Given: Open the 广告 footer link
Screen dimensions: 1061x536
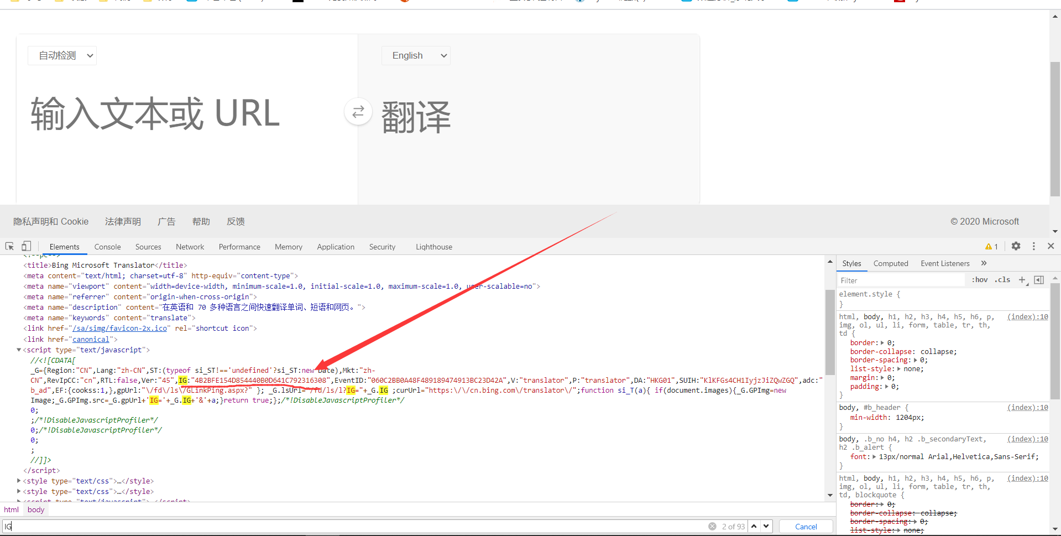Looking at the screenshot, I should click(166, 221).
